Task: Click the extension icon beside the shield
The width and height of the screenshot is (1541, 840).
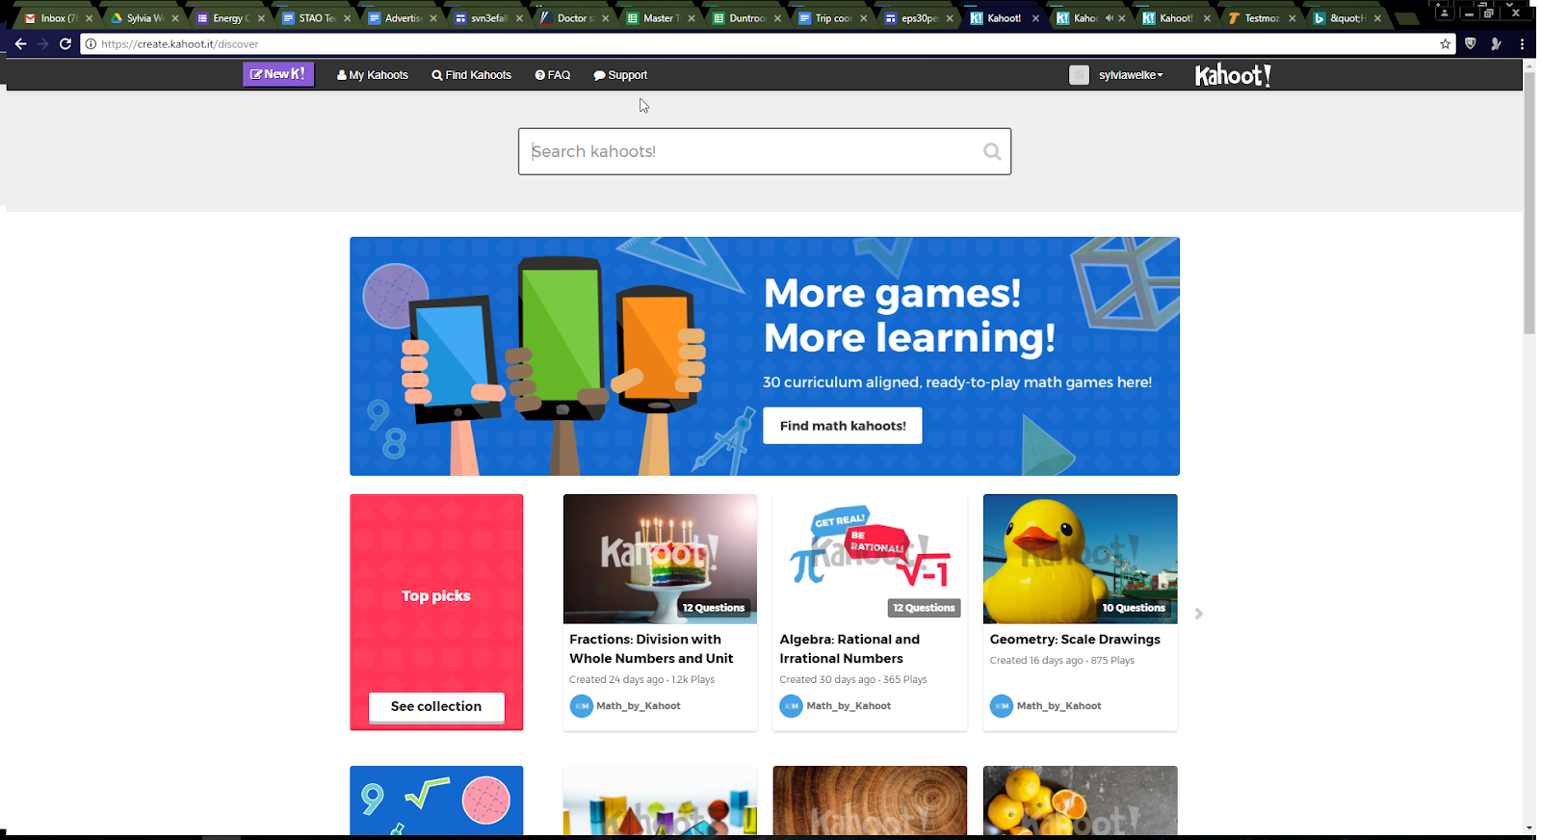Action: click(x=1496, y=43)
